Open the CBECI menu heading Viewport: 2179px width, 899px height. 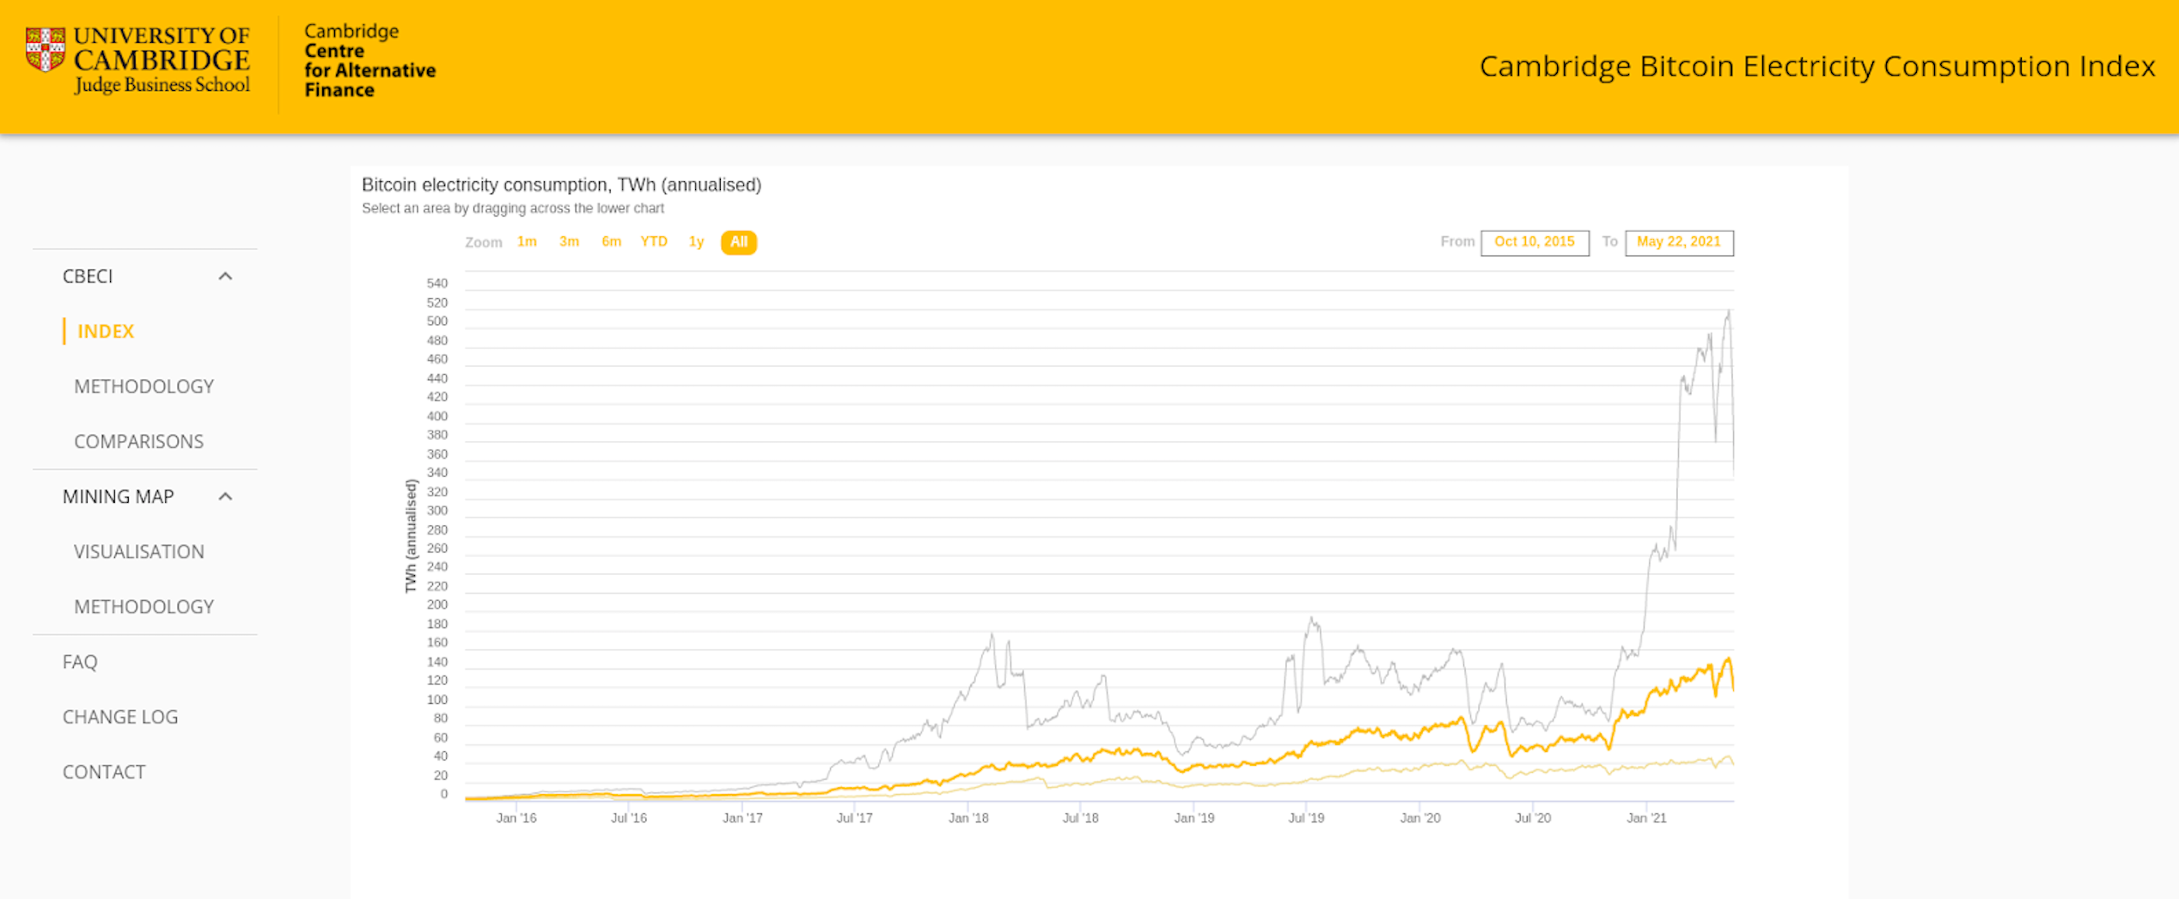coord(88,276)
